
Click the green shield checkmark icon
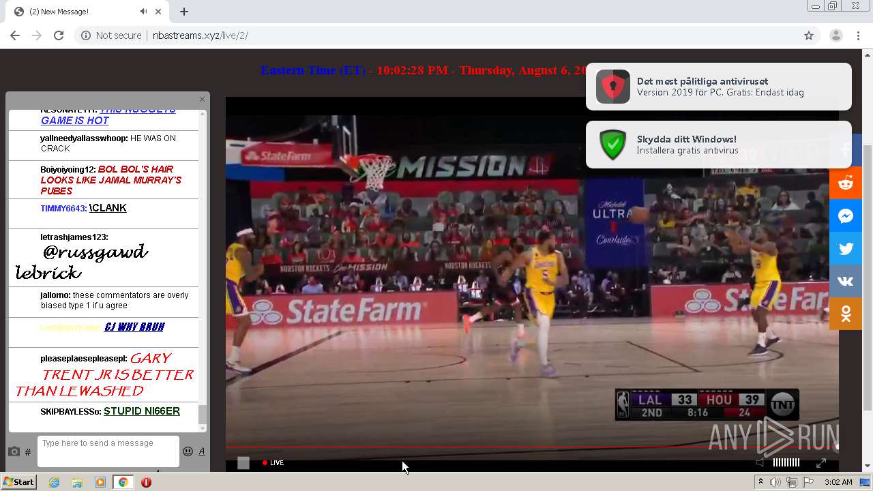[x=612, y=145]
